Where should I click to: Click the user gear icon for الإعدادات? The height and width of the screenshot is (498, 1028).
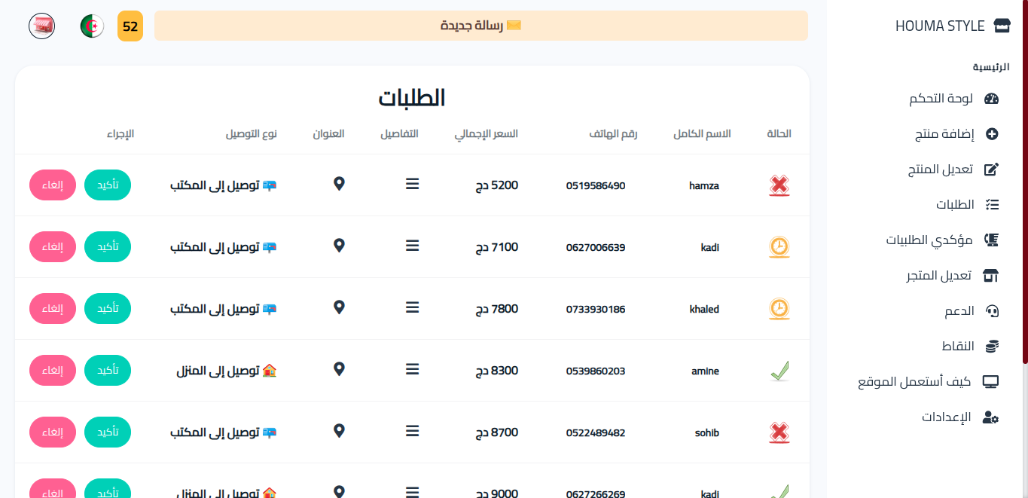(991, 417)
